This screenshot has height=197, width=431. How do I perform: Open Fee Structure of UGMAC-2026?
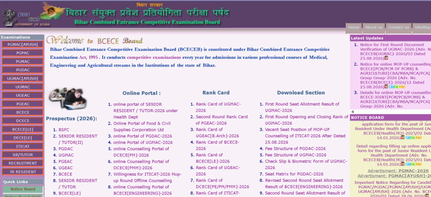pyautogui.click(x=295, y=155)
